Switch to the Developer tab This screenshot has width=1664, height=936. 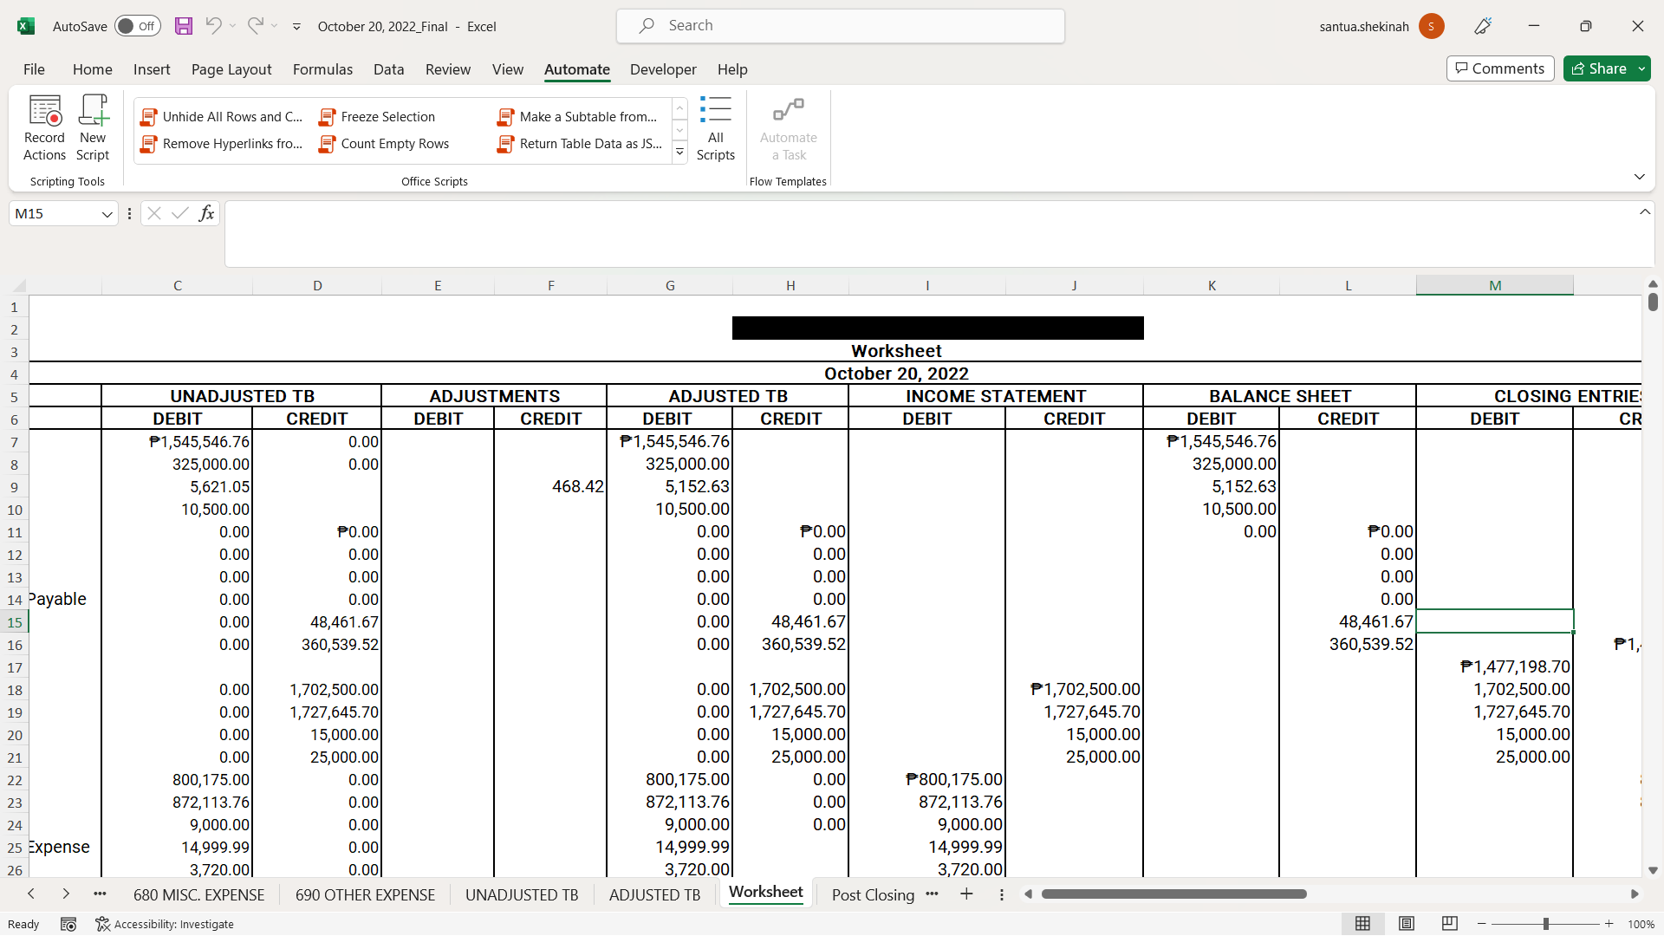pyautogui.click(x=663, y=69)
